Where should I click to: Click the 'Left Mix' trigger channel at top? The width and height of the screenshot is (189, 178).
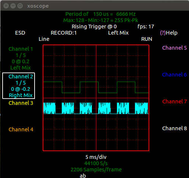point(118,33)
